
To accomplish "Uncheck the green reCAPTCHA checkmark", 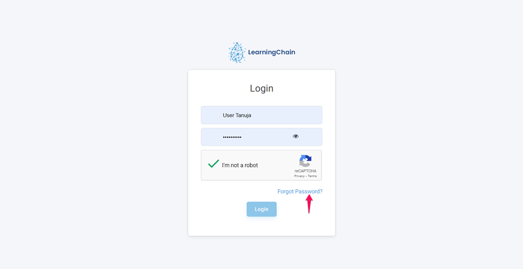I will pos(214,164).
